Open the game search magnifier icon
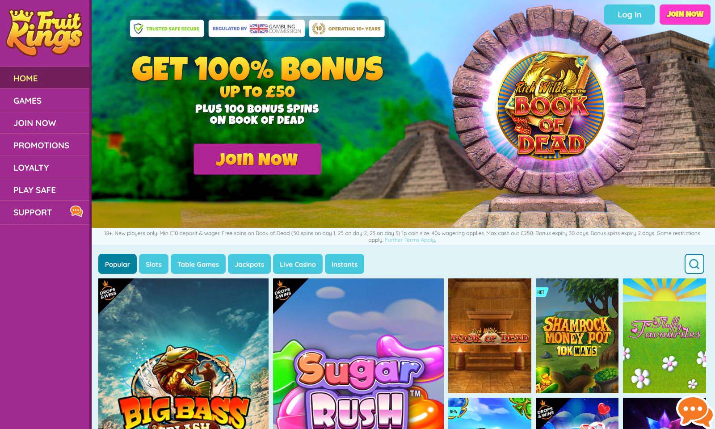This screenshot has width=715, height=429. [694, 264]
